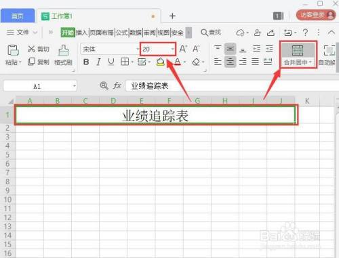The image size is (339, 258).
Task: Collapse the ribbon with the up chevron
Action: coord(332,33)
